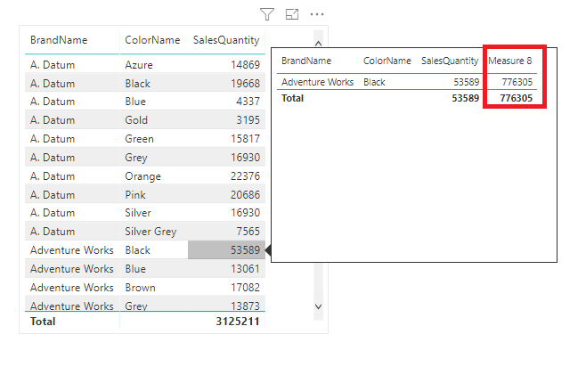Select the A. Datum Blue color cell

click(x=135, y=102)
